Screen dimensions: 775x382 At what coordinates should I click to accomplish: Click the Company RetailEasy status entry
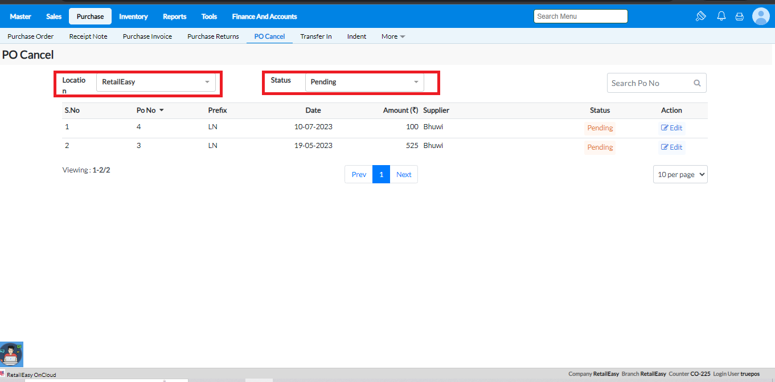(593, 374)
